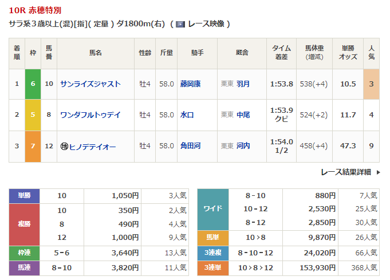Open trainer 中尾 profile

[x=243, y=115]
